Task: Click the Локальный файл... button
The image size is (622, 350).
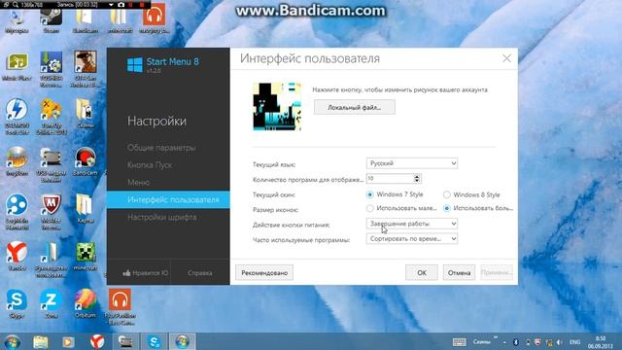Action: (x=354, y=107)
